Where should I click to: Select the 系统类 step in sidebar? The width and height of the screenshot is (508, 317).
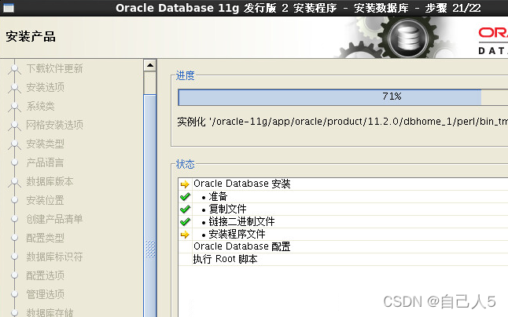(40, 106)
